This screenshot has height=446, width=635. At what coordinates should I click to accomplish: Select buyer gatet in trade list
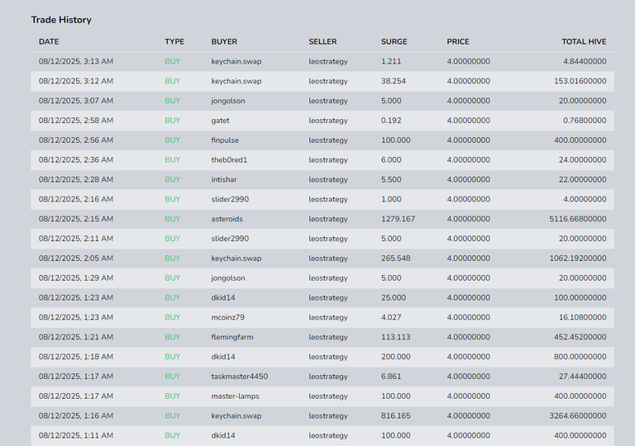point(220,121)
